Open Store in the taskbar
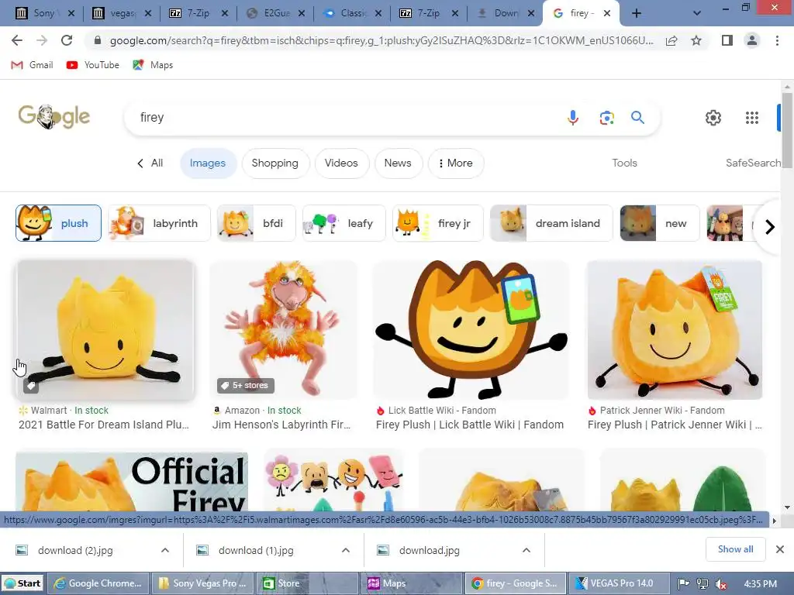 pyautogui.click(x=306, y=583)
